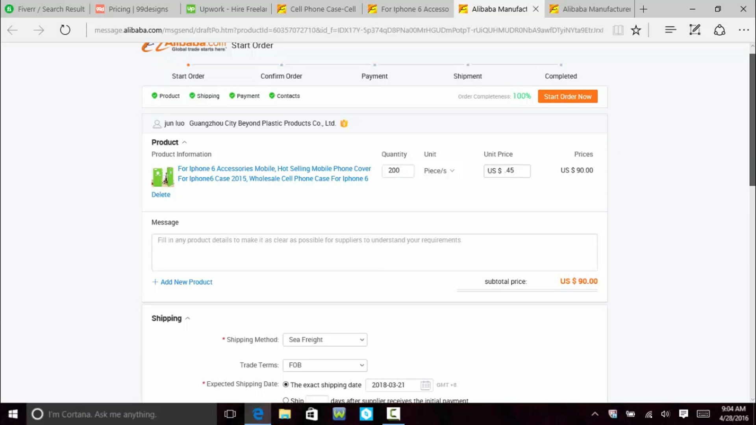Image resolution: width=756 pixels, height=425 pixels.
Task: Select the exact shipping date radio
Action: 286,384
